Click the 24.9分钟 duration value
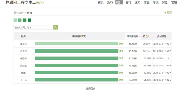Screen dimensions: 178x99 click(x=133, y=80)
